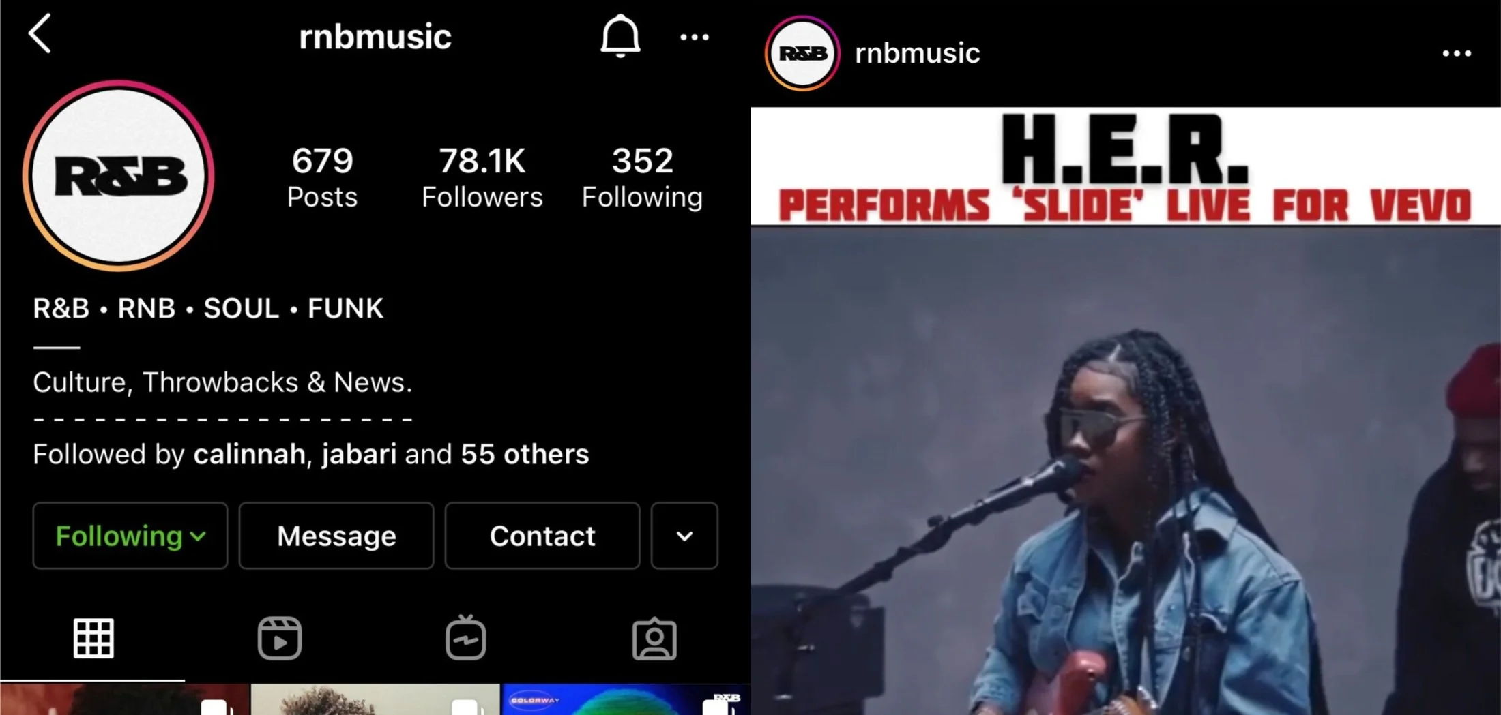Open the post's three-dot menu
This screenshot has width=1501, height=715.
[1457, 53]
